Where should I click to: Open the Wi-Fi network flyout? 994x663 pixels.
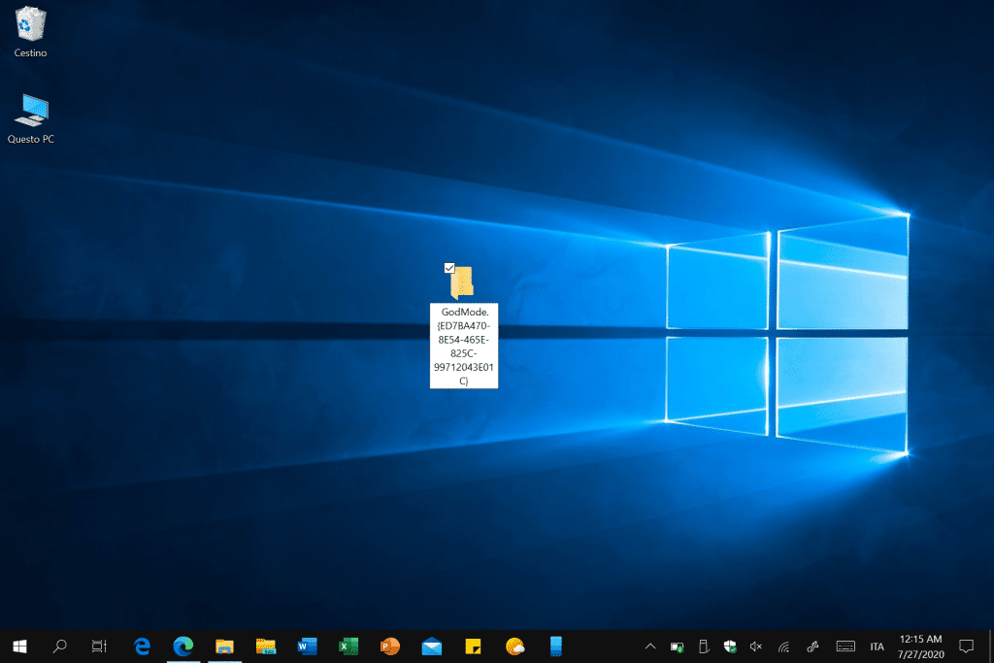(x=783, y=646)
